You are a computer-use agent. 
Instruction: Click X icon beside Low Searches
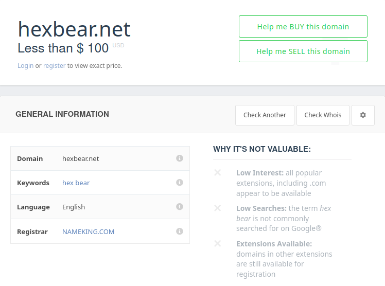pyautogui.click(x=218, y=208)
